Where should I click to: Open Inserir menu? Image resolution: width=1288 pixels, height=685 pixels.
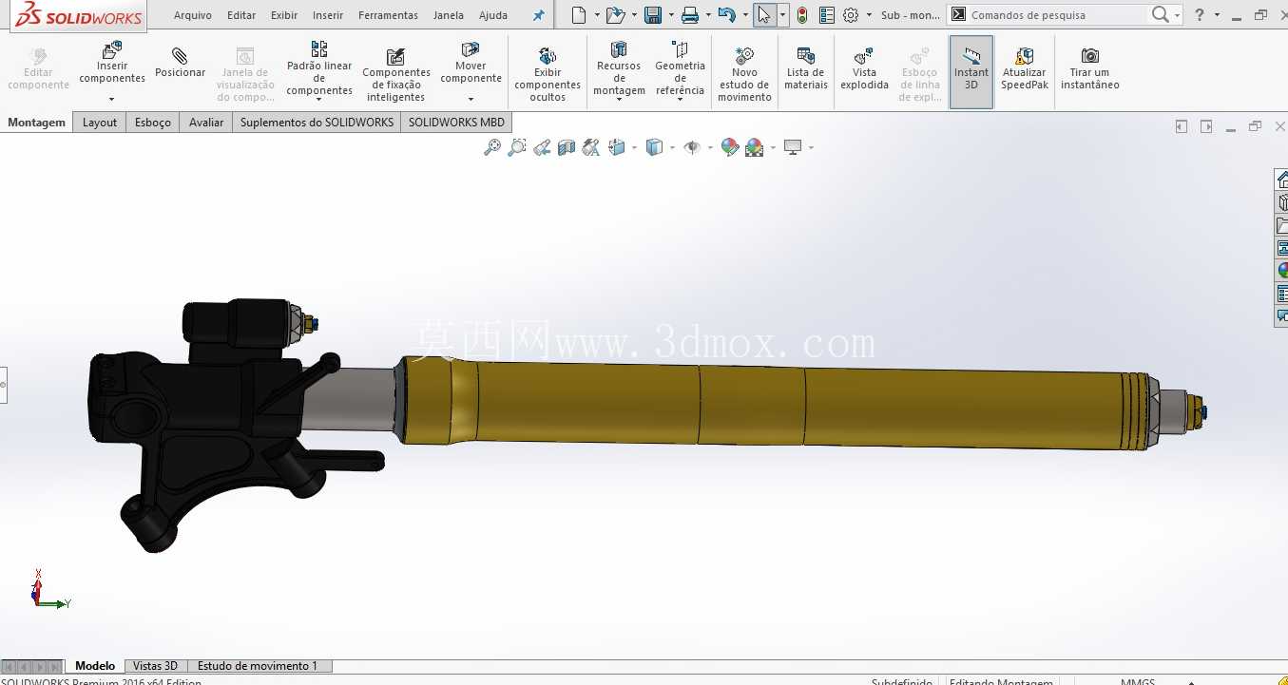328,15
